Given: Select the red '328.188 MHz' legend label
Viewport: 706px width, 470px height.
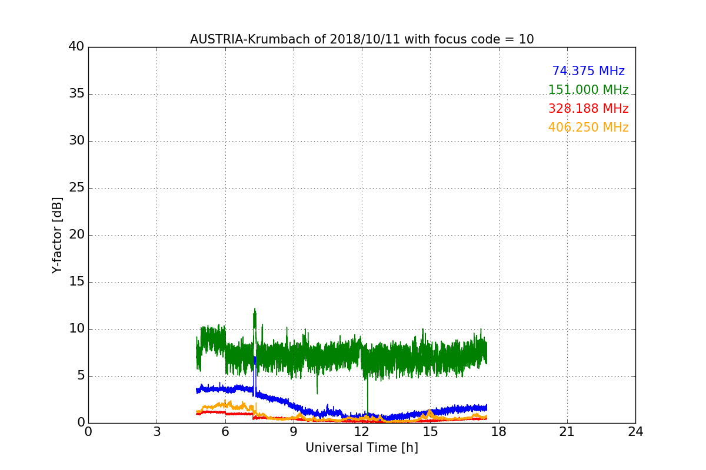Looking at the screenshot, I should 588,109.
